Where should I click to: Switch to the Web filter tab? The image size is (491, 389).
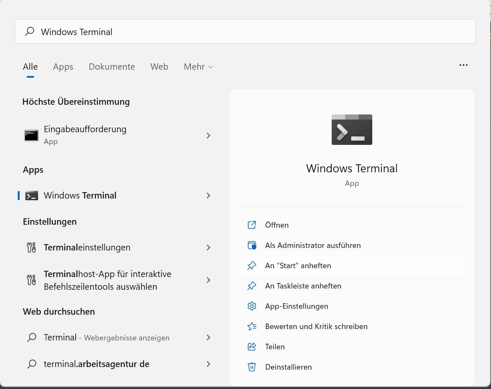tap(159, 67)
